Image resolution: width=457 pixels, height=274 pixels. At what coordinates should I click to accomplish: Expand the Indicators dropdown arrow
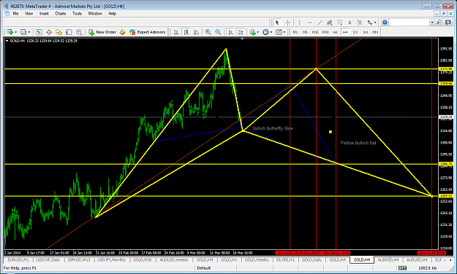(258, 32)
